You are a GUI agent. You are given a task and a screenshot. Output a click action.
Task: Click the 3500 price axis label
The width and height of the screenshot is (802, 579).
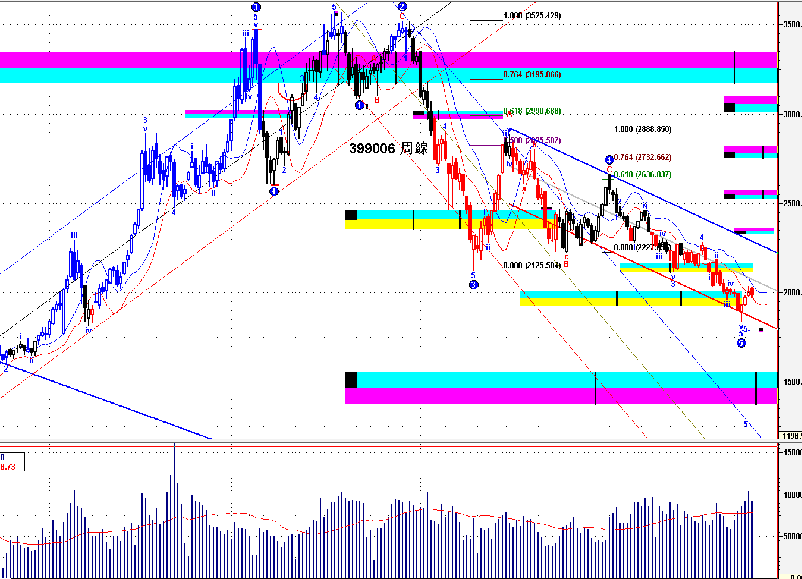pos(792,25)
